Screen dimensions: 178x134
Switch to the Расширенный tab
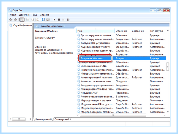(43, 119)
